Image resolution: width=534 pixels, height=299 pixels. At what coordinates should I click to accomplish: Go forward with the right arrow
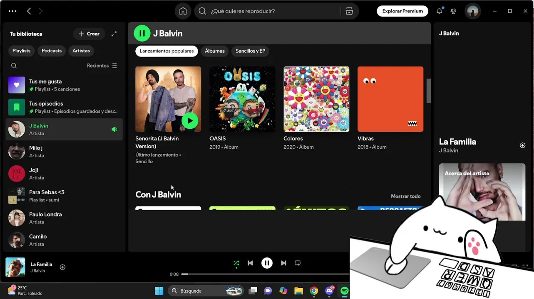(x=40, y=11)
